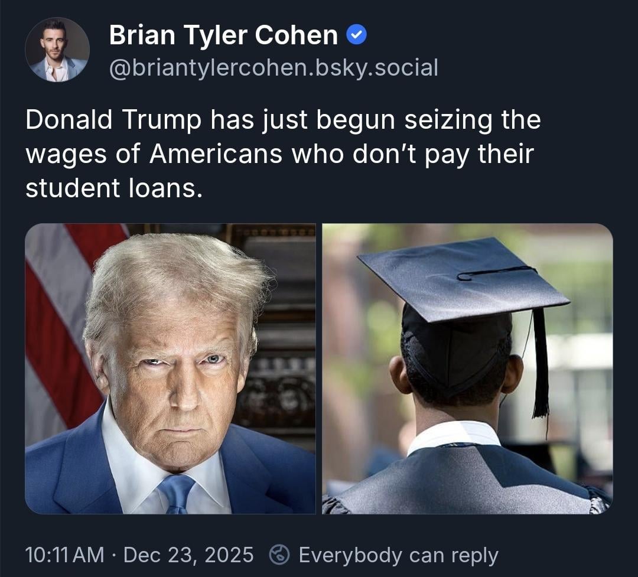View the graduation cap photo
The image size is (638, 577).
(467, 369)
